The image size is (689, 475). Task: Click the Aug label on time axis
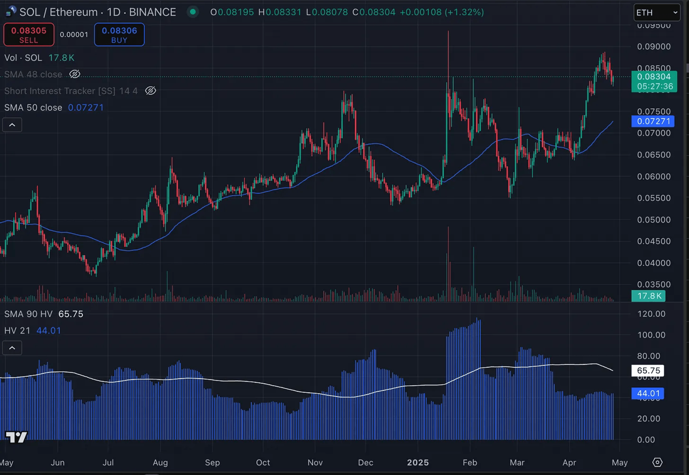pos(160,463)
